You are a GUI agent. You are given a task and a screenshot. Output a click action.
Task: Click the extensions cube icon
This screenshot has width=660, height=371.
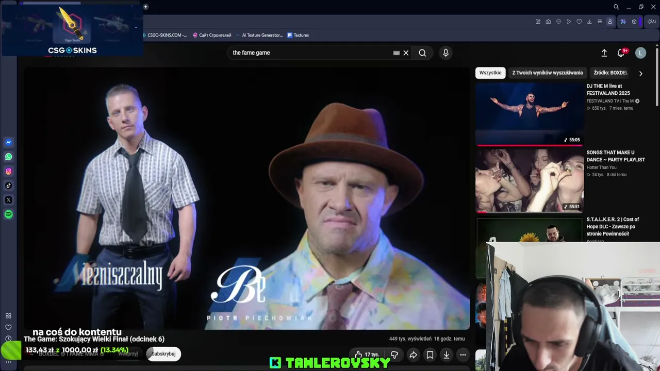click(634, 22)
